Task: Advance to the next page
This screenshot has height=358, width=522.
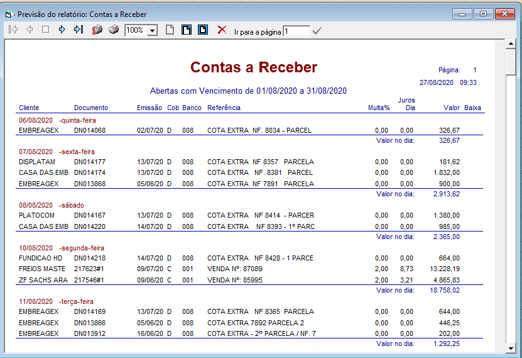Action: tap(62, 30)
